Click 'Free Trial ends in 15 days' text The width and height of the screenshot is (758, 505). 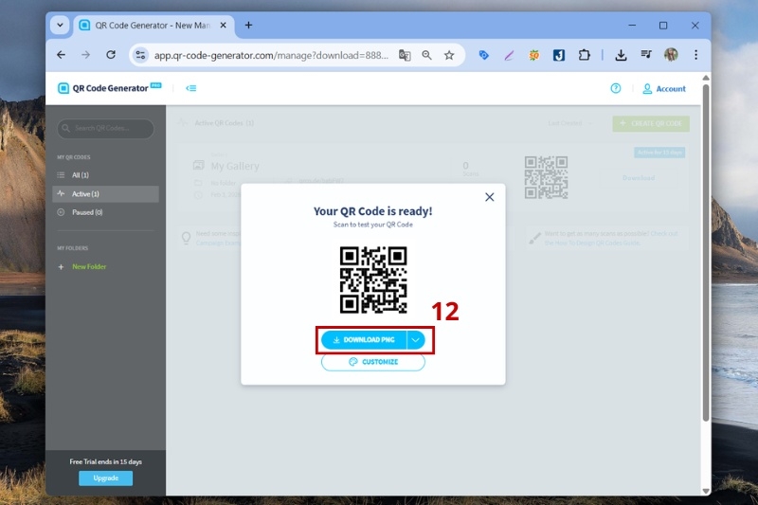(x=105, y=461)
